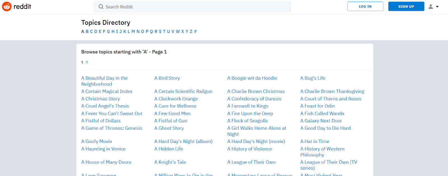This screenshot has height=176, width=448.
Task: Open A Good Day to Die Hard
Action: click(325, 128)
